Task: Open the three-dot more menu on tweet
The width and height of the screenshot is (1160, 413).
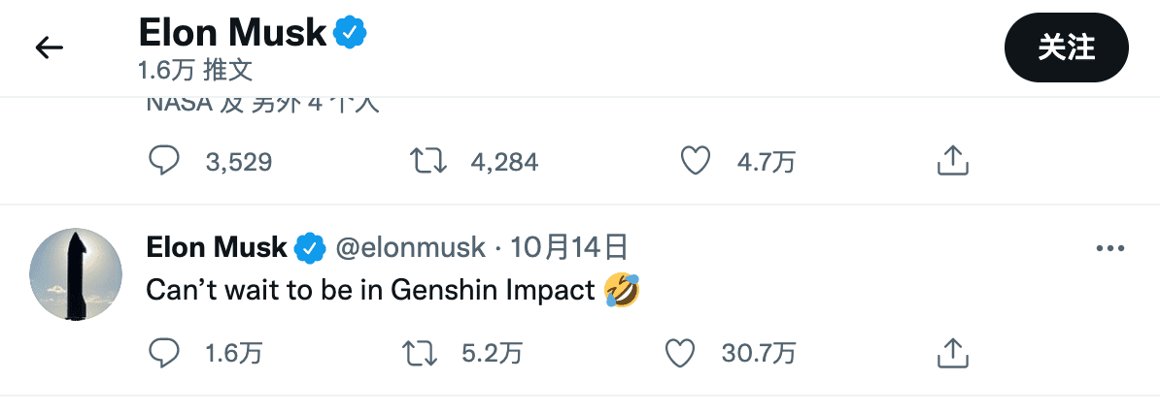Action: click(1109, 249)
